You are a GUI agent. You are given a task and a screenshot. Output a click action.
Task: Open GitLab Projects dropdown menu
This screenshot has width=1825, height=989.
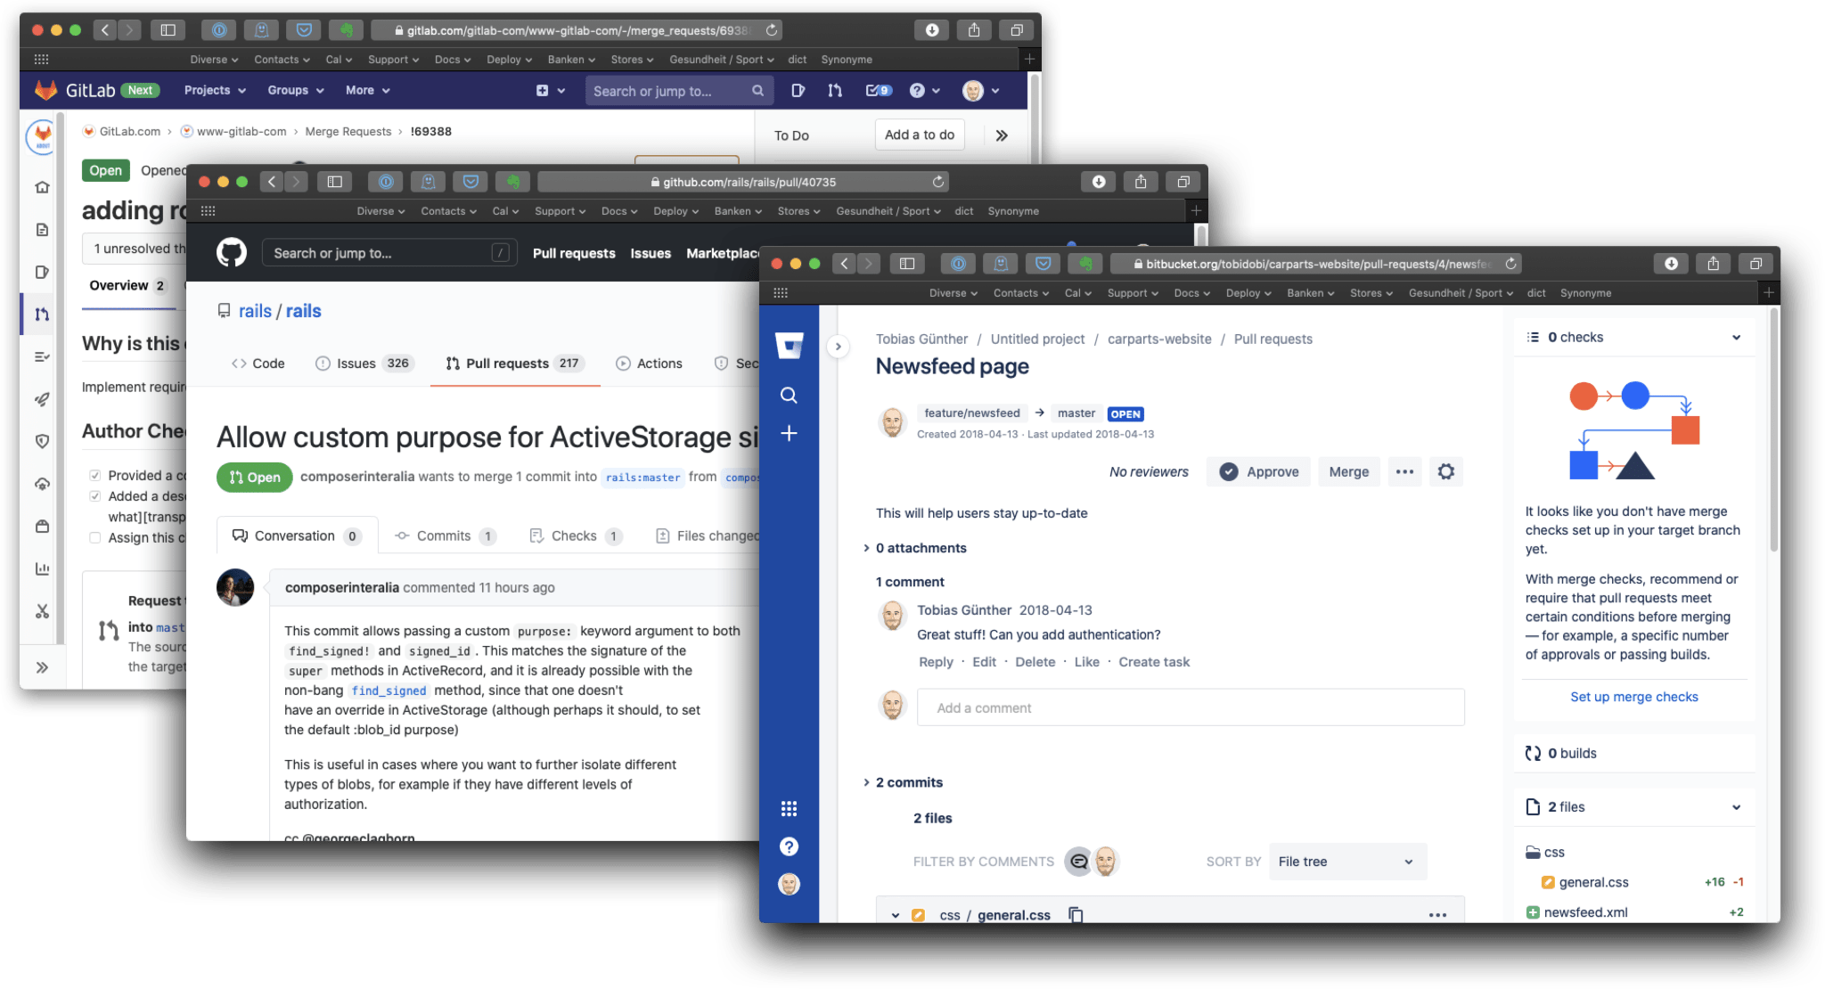click(x=215, y=90)
